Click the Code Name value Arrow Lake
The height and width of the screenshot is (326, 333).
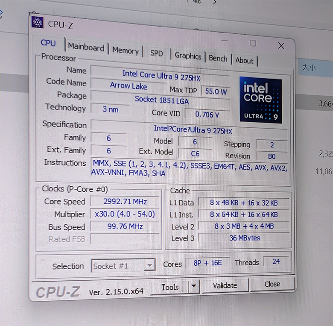click(x=128, y=86)
